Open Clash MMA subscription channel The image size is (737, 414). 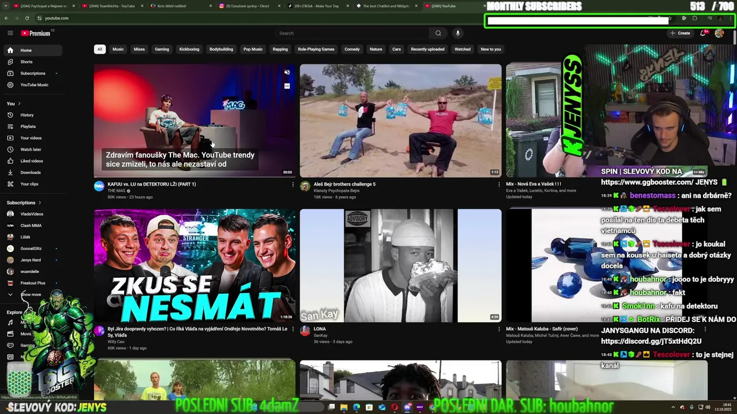(x=32, y=225)
